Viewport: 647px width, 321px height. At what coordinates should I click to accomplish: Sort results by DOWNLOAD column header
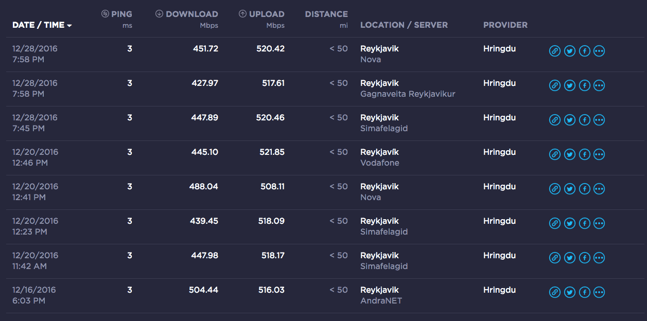coord(191,14)
